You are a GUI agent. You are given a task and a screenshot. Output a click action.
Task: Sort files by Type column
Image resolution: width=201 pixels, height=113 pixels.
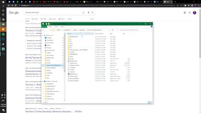click(x=111, y=34)
